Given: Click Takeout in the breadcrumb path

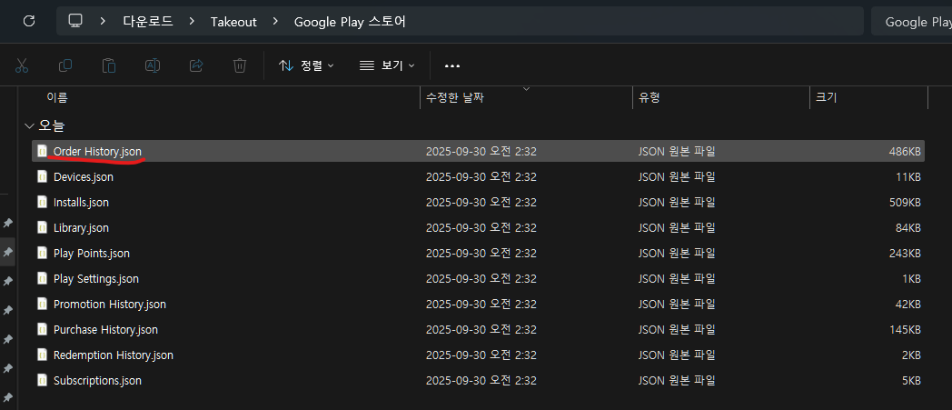Looking at the screenshot, I should point(233,22).
